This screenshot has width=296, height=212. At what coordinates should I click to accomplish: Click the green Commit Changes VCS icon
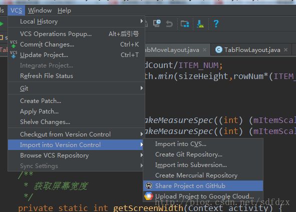(x=14, y=44)
